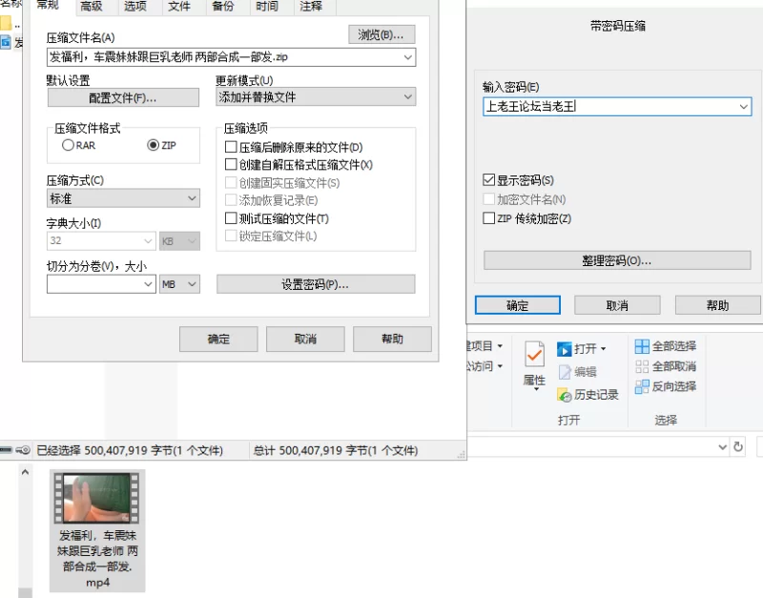Switch to 备份 Backup tab
763x598 pixels.
point(223,7)
